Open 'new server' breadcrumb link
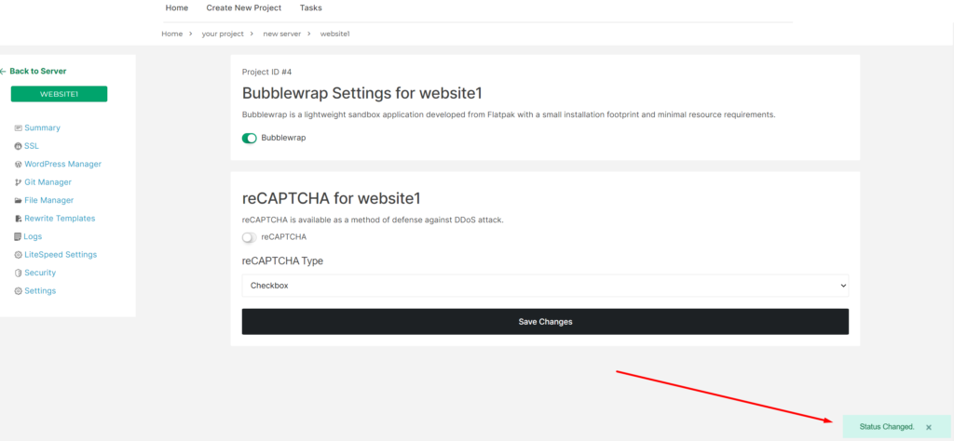 point(281,34)
